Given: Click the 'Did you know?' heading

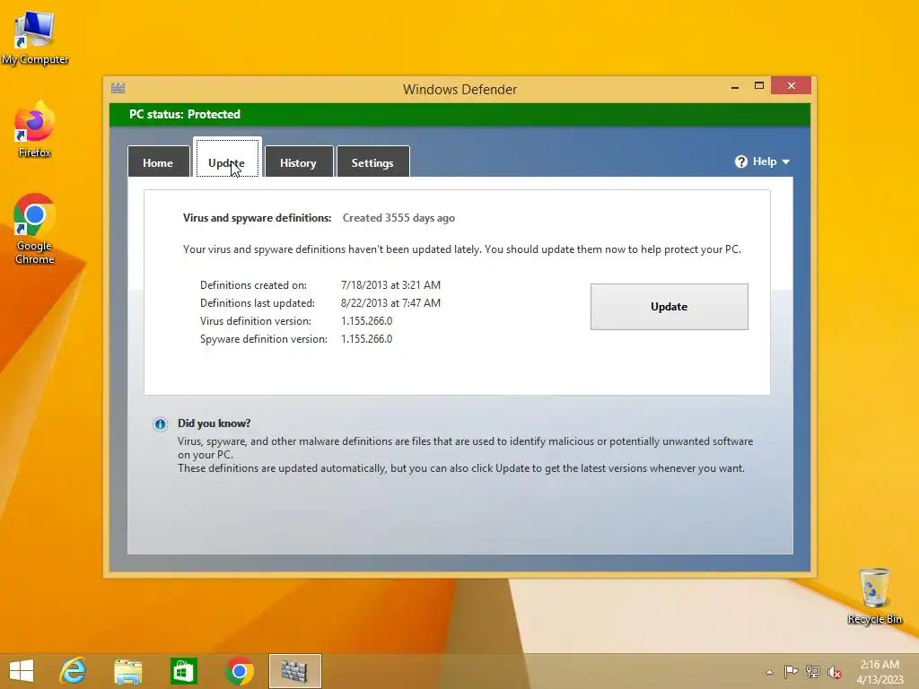Looking at the screenshot, I should [214, 423].
